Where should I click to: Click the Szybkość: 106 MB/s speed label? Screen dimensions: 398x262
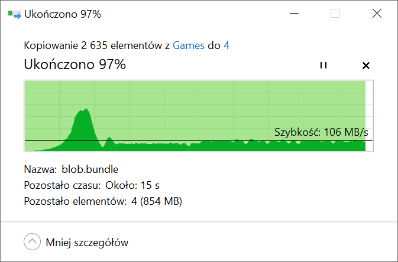click(321, 132)
